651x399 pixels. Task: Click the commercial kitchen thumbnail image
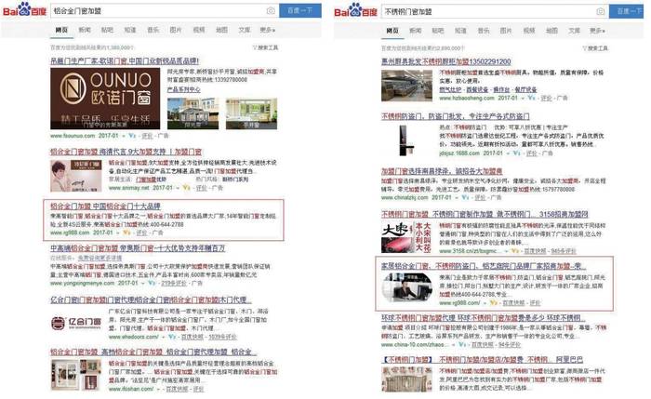[x=407, y=86]
